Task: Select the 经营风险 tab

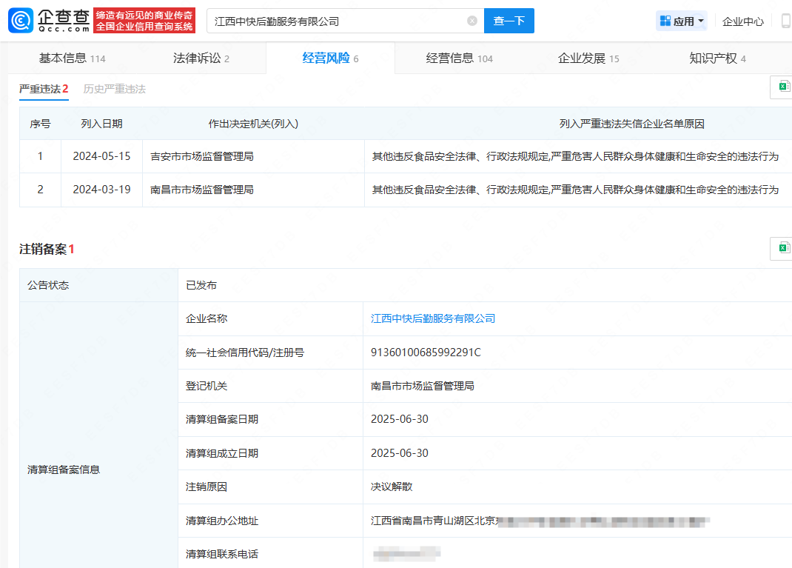Action: (330, 59)
